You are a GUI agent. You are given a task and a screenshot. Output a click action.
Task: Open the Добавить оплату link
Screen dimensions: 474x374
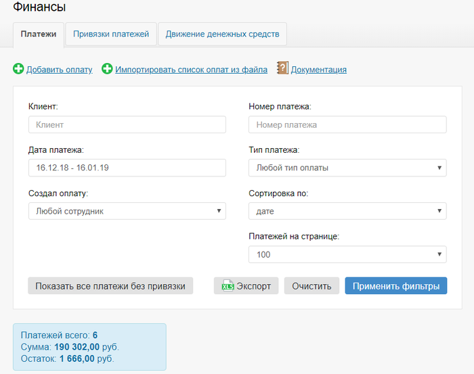pos(59,70)
